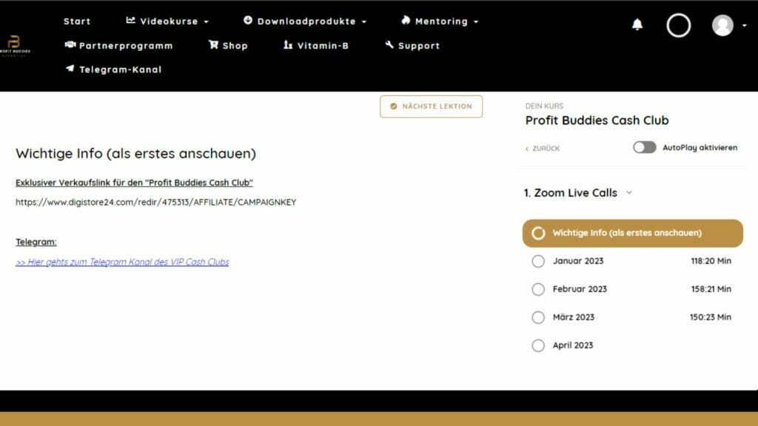Toggle AutoPlay aktivieren switch
This screenshot has width=758, height=426.
click(x=645, y=147)
